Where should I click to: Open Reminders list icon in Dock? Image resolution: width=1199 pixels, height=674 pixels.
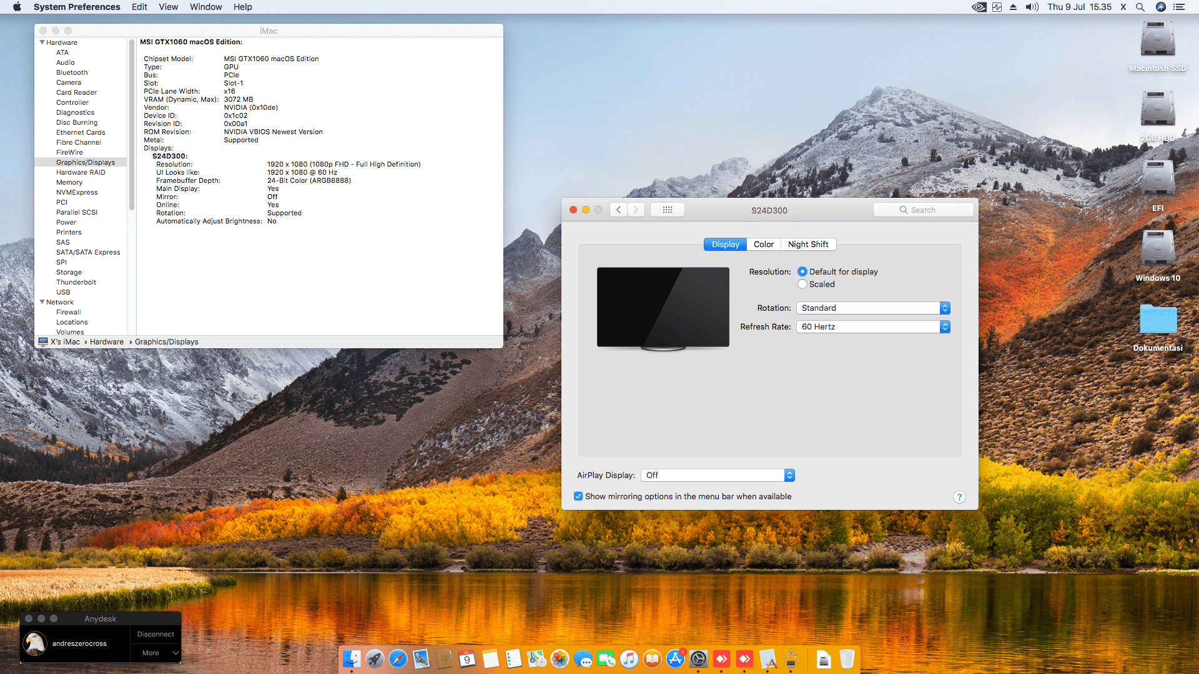coord(513,658)
